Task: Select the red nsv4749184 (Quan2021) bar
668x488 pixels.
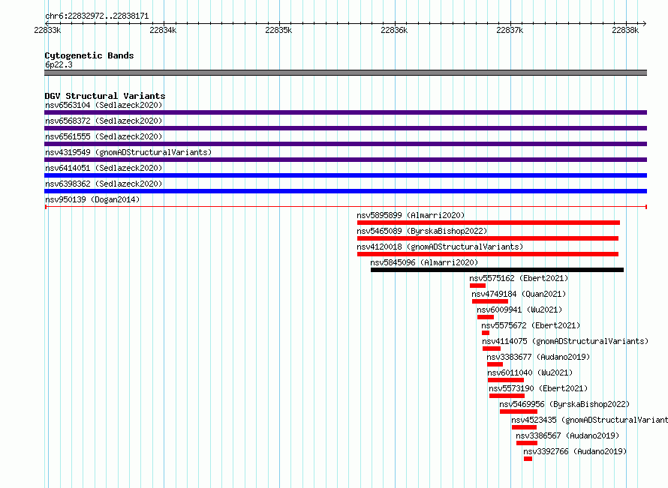Action: pyautogui.click(x=490, y=301)
